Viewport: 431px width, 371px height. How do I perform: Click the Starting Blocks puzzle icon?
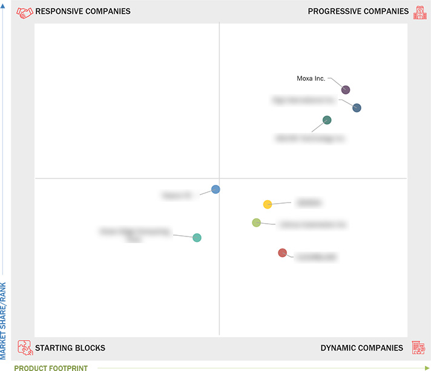(25, 347)
